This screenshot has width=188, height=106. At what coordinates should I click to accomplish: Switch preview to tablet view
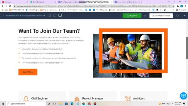click(x=55, y=15)
